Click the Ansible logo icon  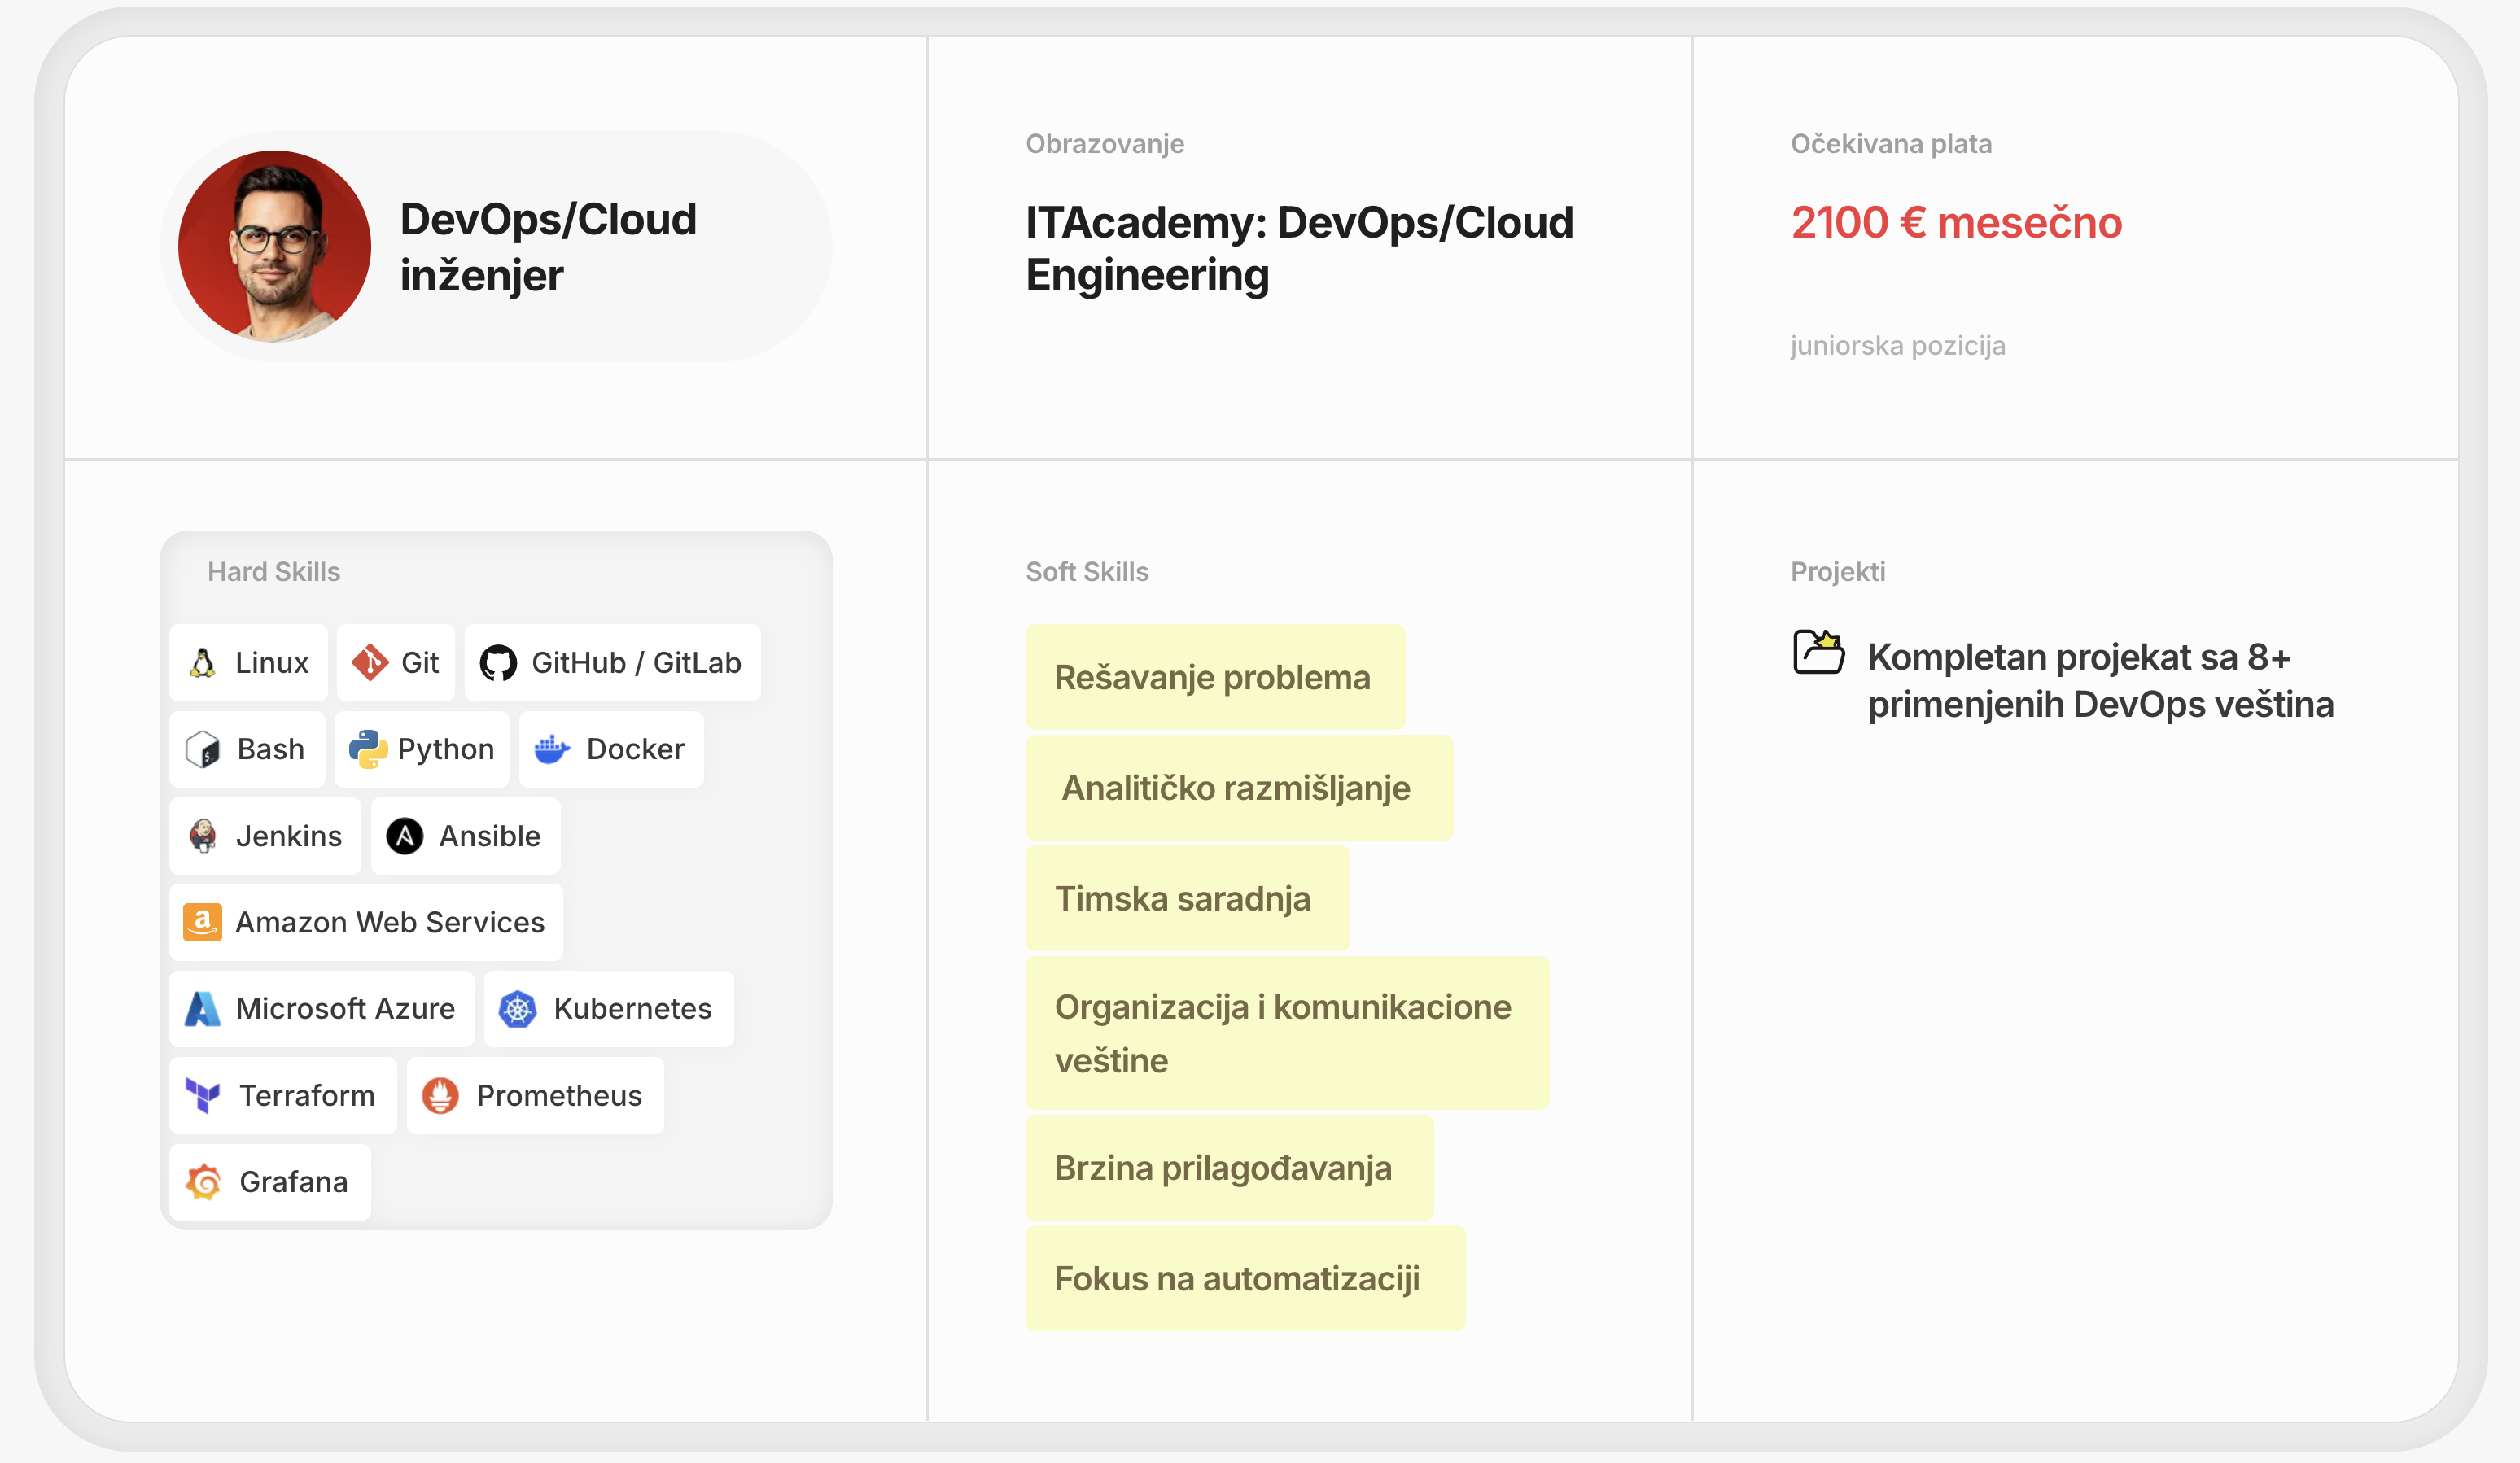[405, 836]
